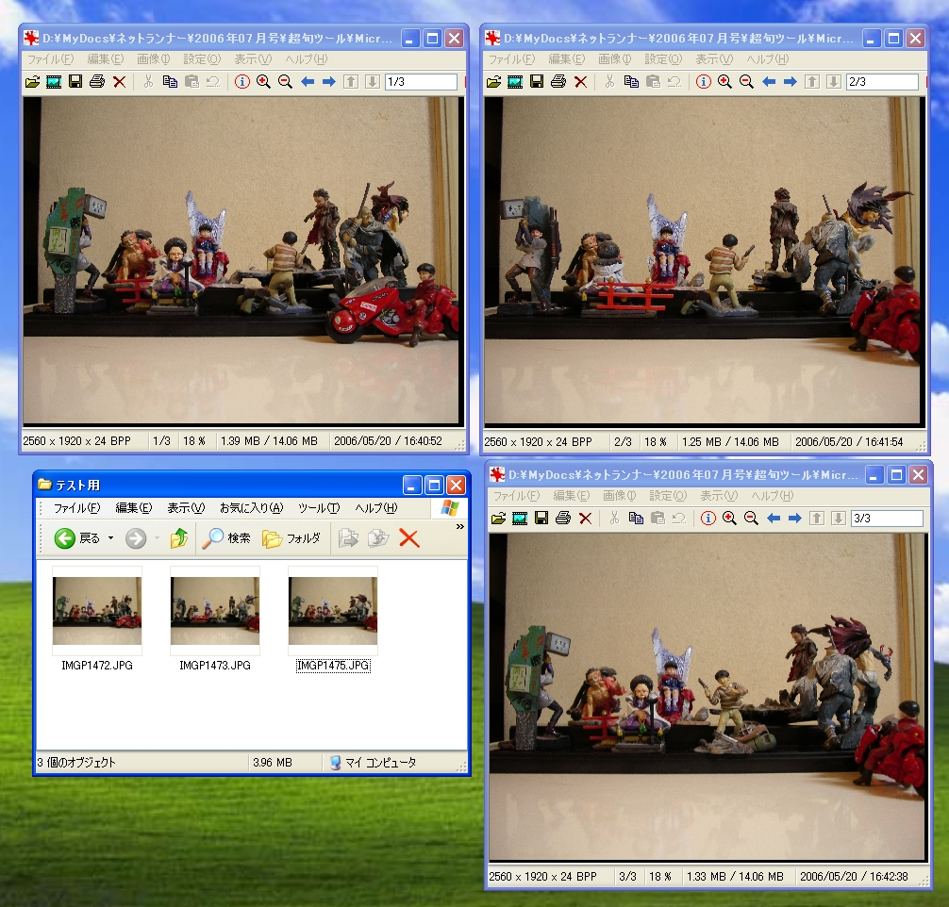Viewport: 949px width, 907px height.
Task: Click the 2006/05/20 / 16:41:54 status entry
Action: coord(849,441)
